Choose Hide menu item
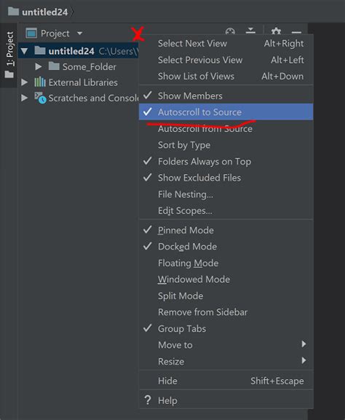The height and width of the screenshot is (420, 345). coord(226,381)
